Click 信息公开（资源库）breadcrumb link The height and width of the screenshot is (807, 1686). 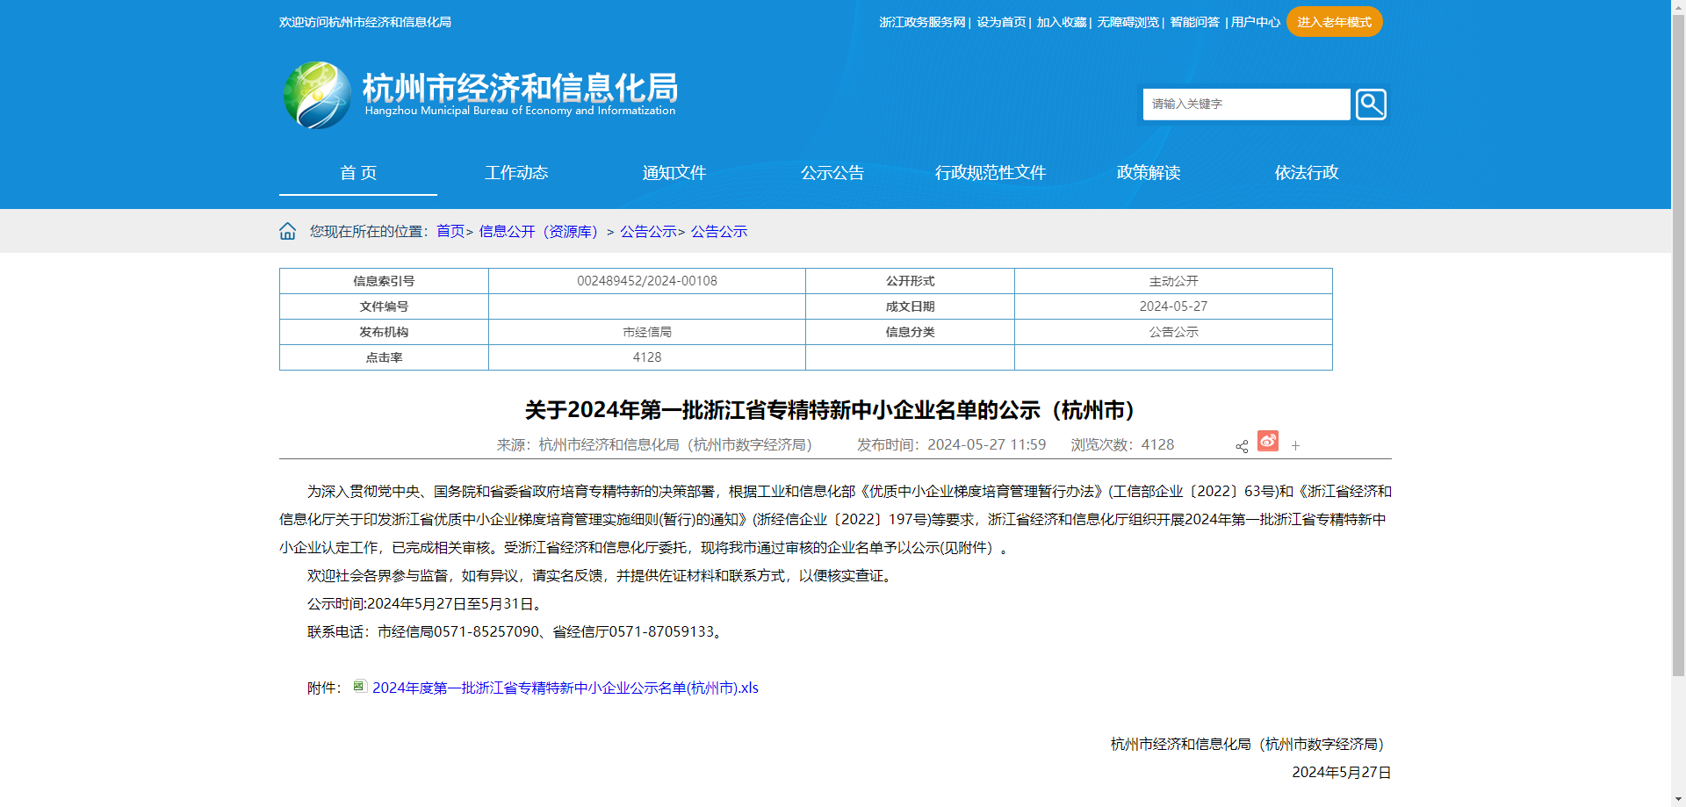point(538,232)
